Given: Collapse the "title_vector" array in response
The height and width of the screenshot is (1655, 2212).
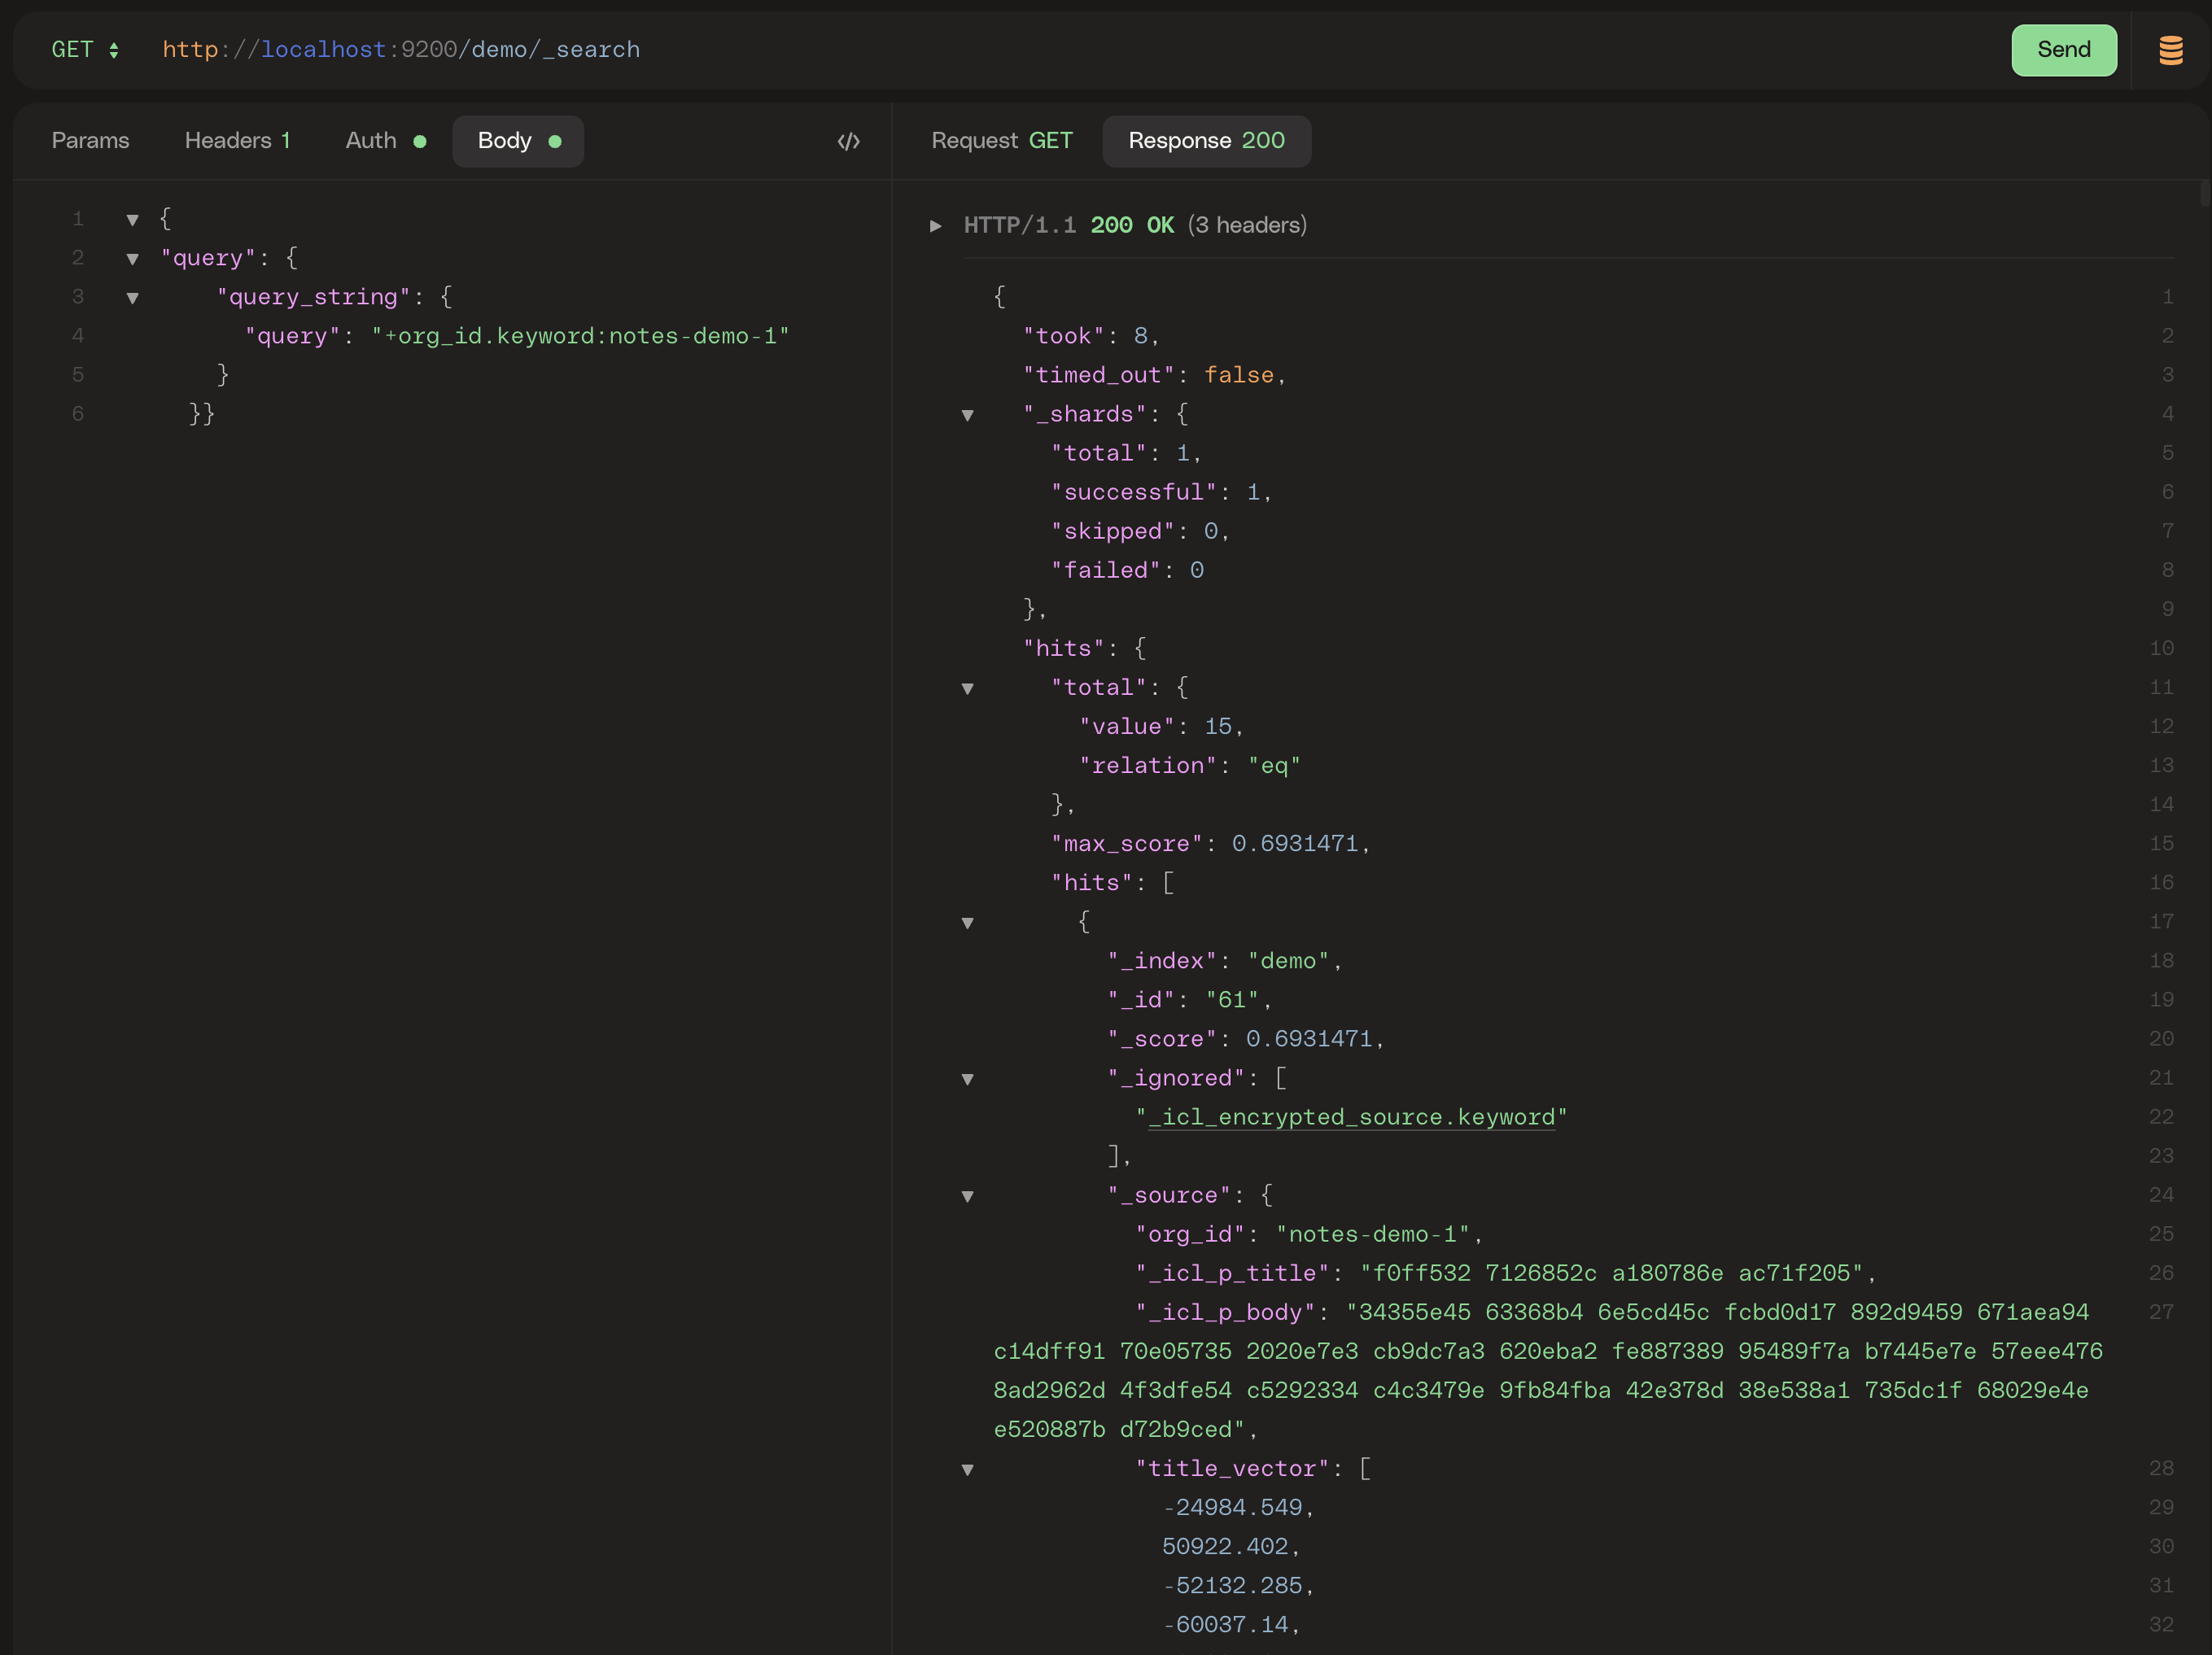Looking at the screenshot, I should point(967,1470).
